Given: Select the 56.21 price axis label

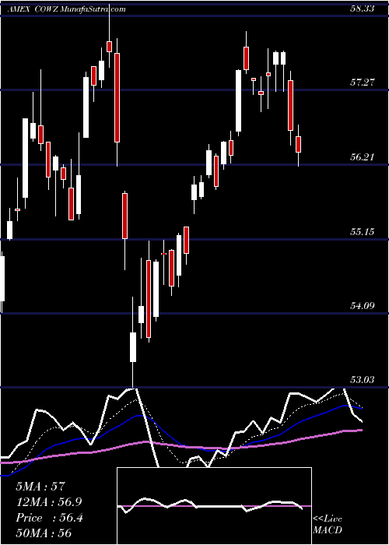Looking at the screenshot, I should (x=363, y=157).
